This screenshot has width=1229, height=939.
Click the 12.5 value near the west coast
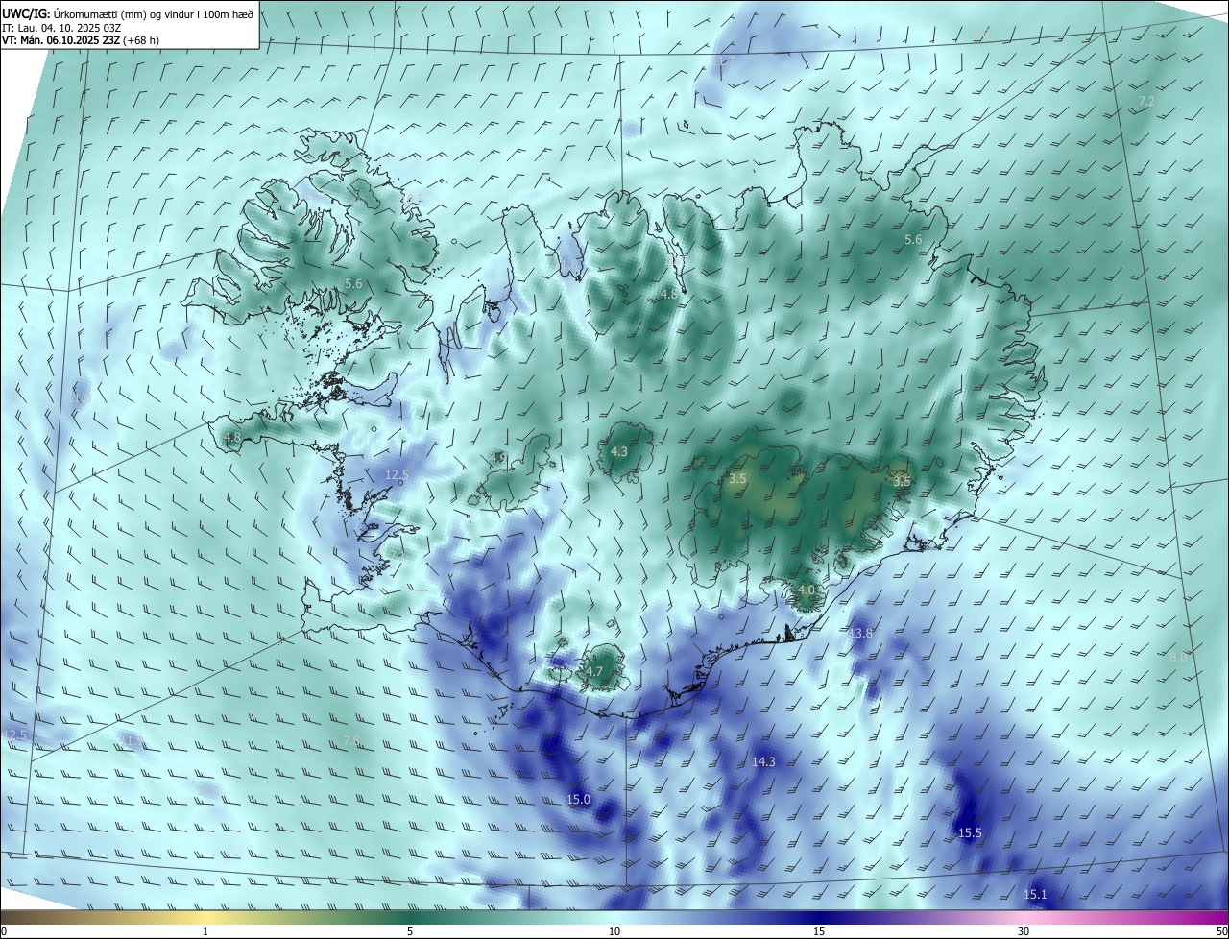(x=397, y=474)
